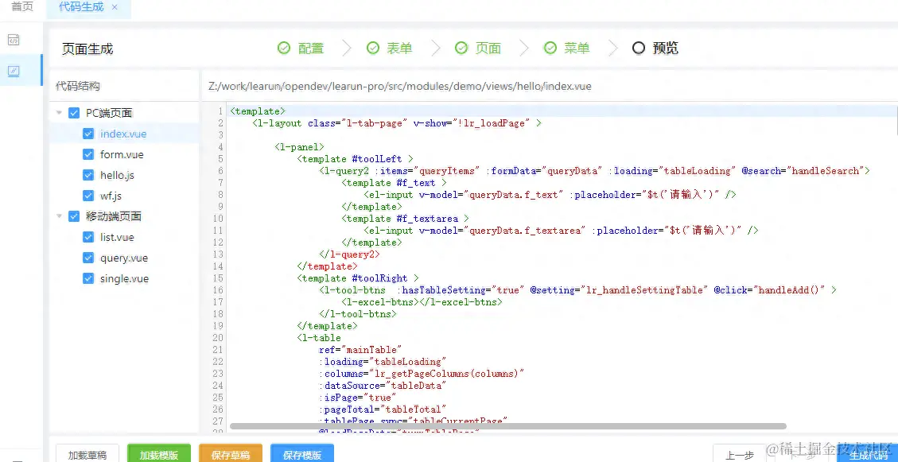898x462 pixels.
Task: Go to the 页面 step
Action: tap(488, 48)
